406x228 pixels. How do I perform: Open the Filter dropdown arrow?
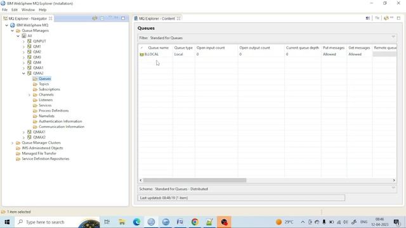click(x=393, y=37)
